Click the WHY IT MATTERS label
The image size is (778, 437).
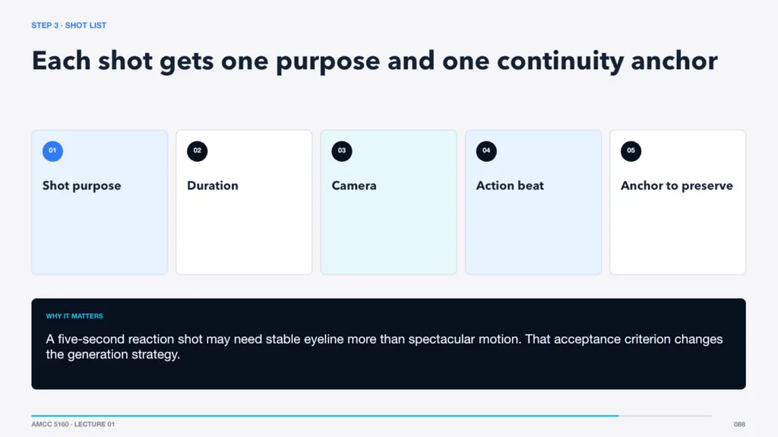(74, 316)
